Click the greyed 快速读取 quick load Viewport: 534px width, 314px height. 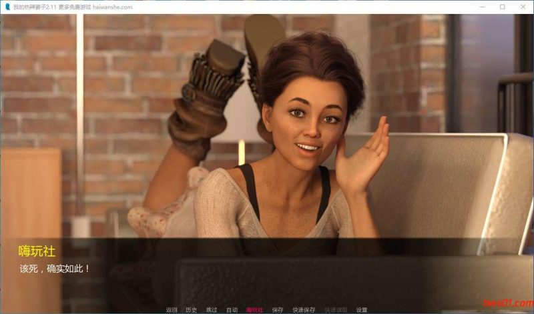(x=336, y=309)
